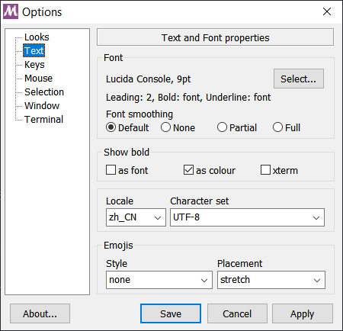Switch to Window options
343x331 pixels.
click(42, 106)
